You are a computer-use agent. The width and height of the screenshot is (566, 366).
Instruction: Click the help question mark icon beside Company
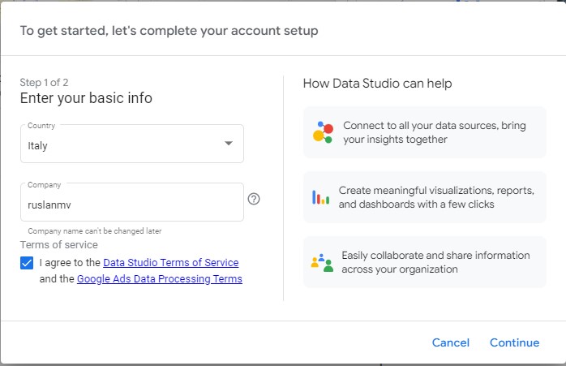click(254, 199)
